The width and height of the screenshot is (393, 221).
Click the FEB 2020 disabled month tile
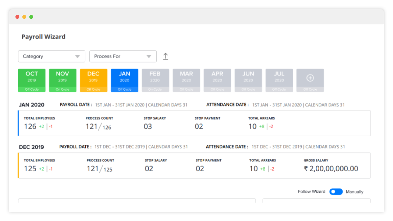coord(155,80)
